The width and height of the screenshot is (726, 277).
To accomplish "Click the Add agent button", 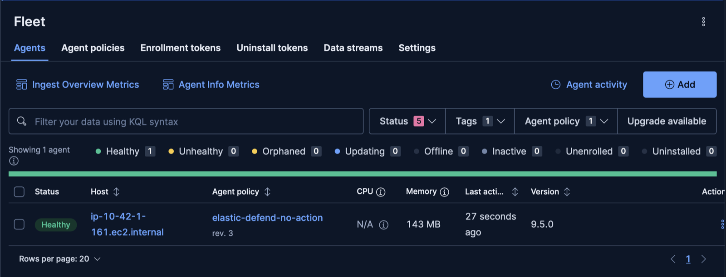I will [x=680, y=85].
